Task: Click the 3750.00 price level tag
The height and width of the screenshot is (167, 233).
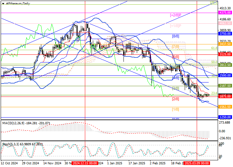Action: point(225,34)
